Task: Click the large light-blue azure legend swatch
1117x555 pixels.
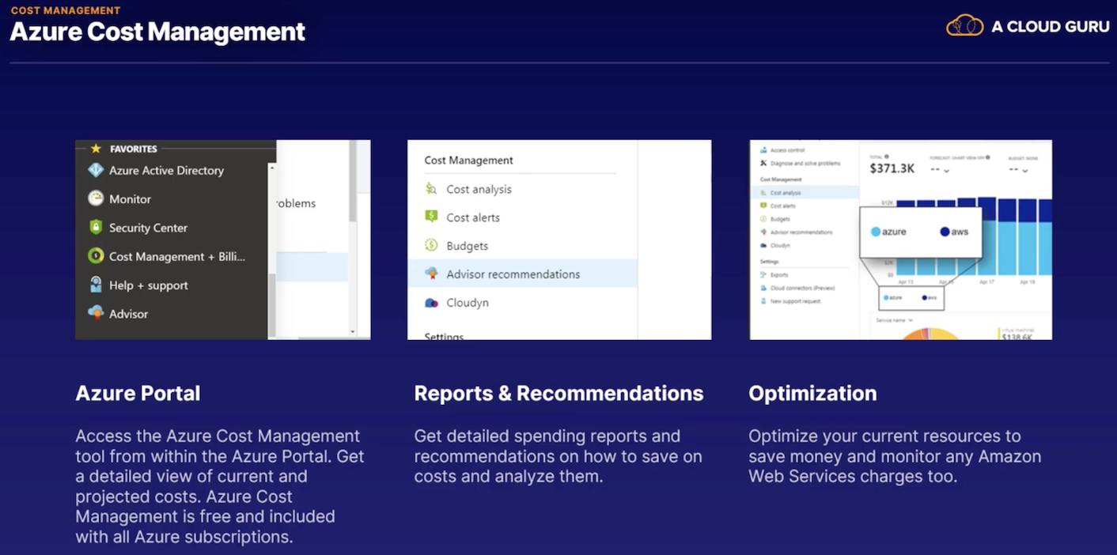Action: (876, 232)
